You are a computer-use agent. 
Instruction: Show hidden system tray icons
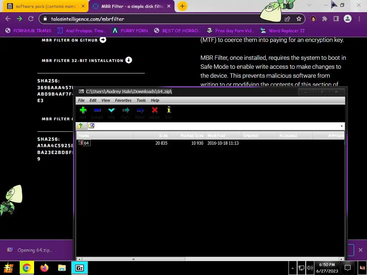click(x=292, y=268)
